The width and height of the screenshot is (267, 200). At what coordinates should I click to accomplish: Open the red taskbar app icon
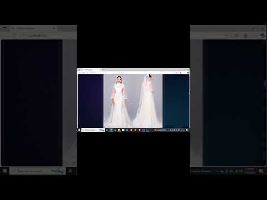(x=139, y=130)
